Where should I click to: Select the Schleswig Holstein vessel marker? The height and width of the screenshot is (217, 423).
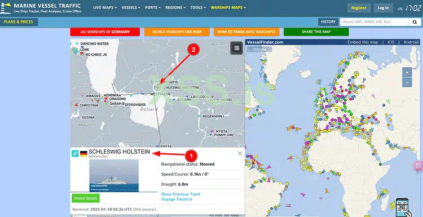tap(157, 87)
